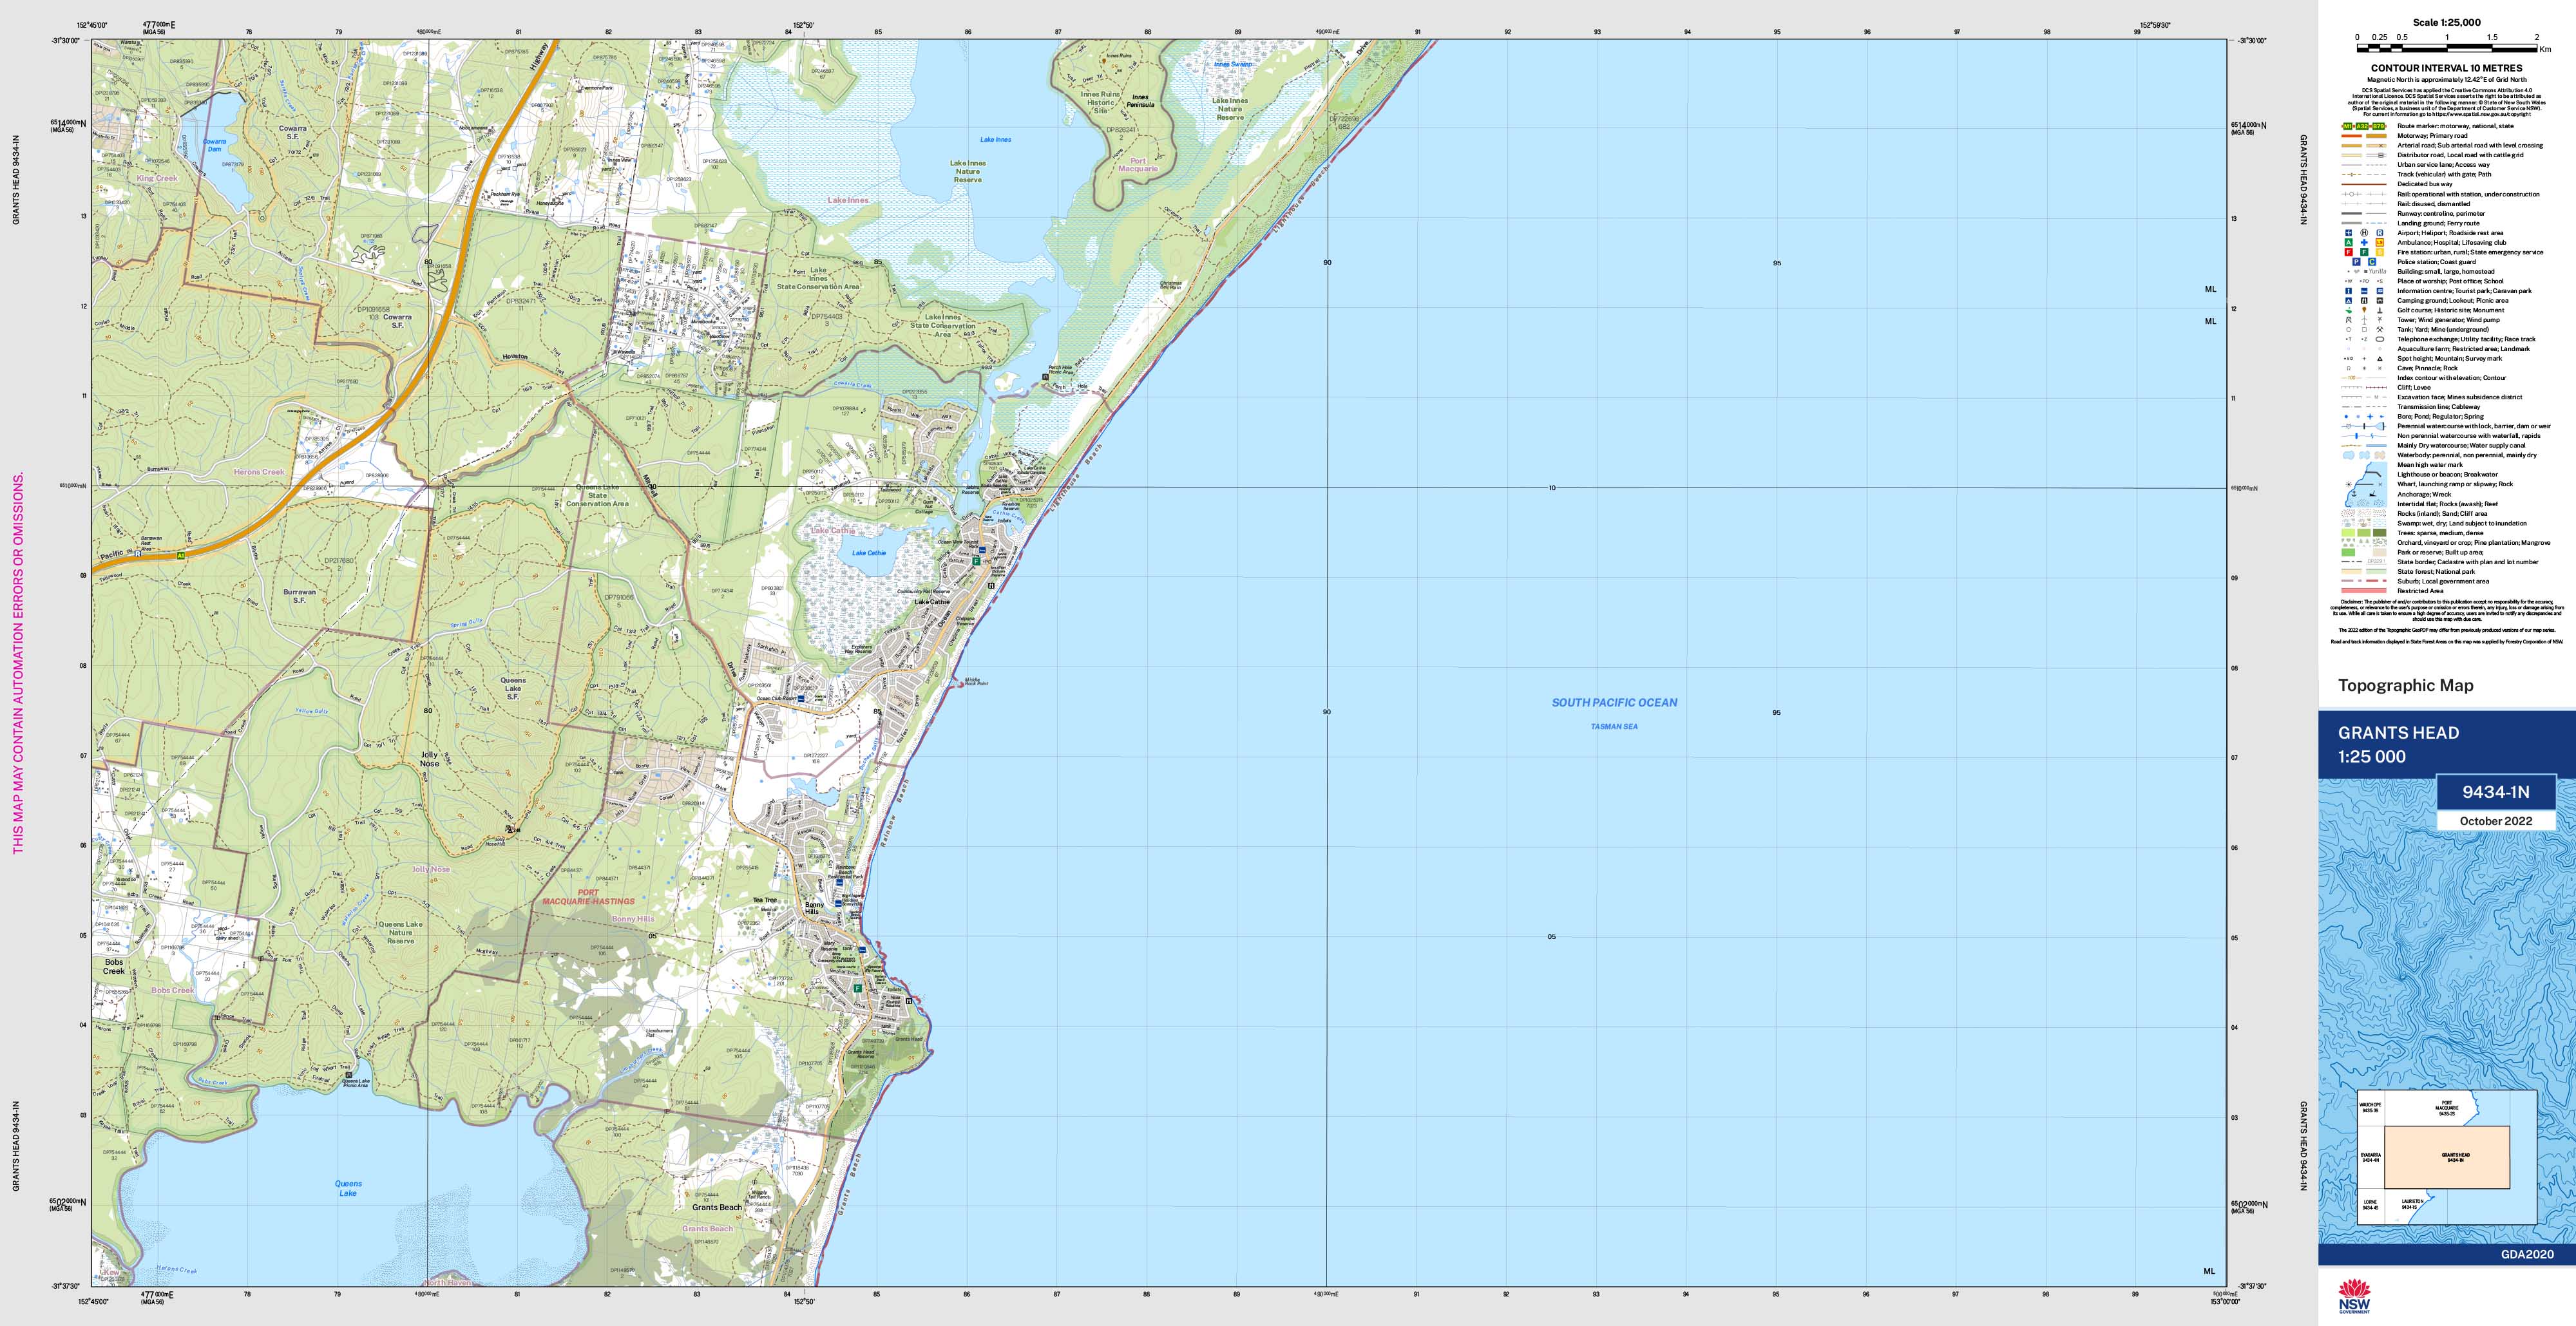Screen dimensions: 2576x1326
Task: Click the Information centre legend icon
Action: pyautogui.click(x=2349, y=291)
